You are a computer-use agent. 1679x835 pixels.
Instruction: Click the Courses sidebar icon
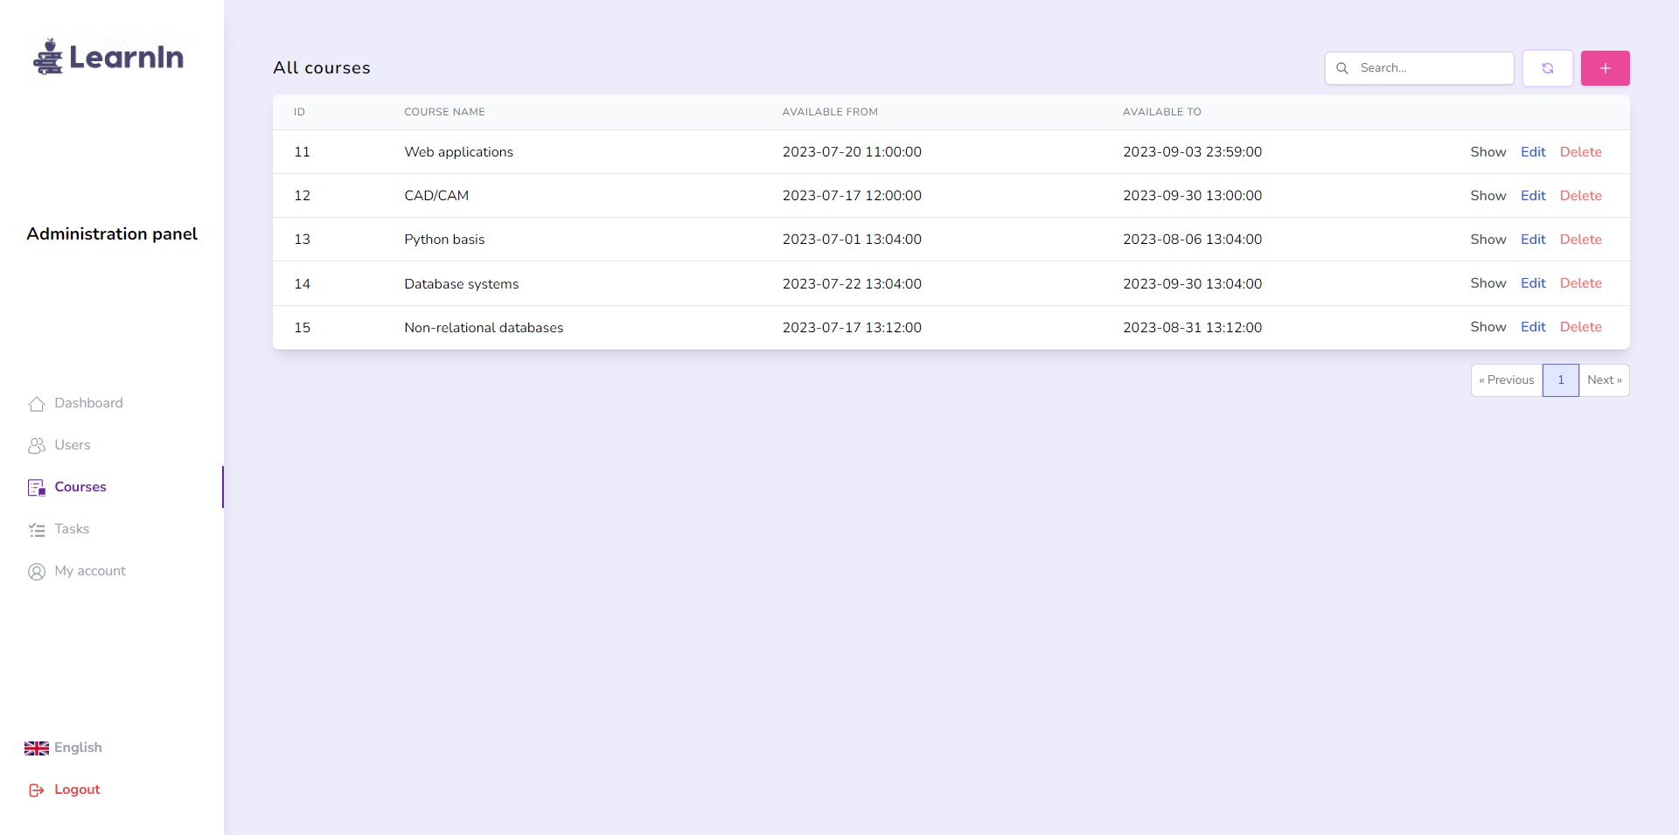coord(37,487)
